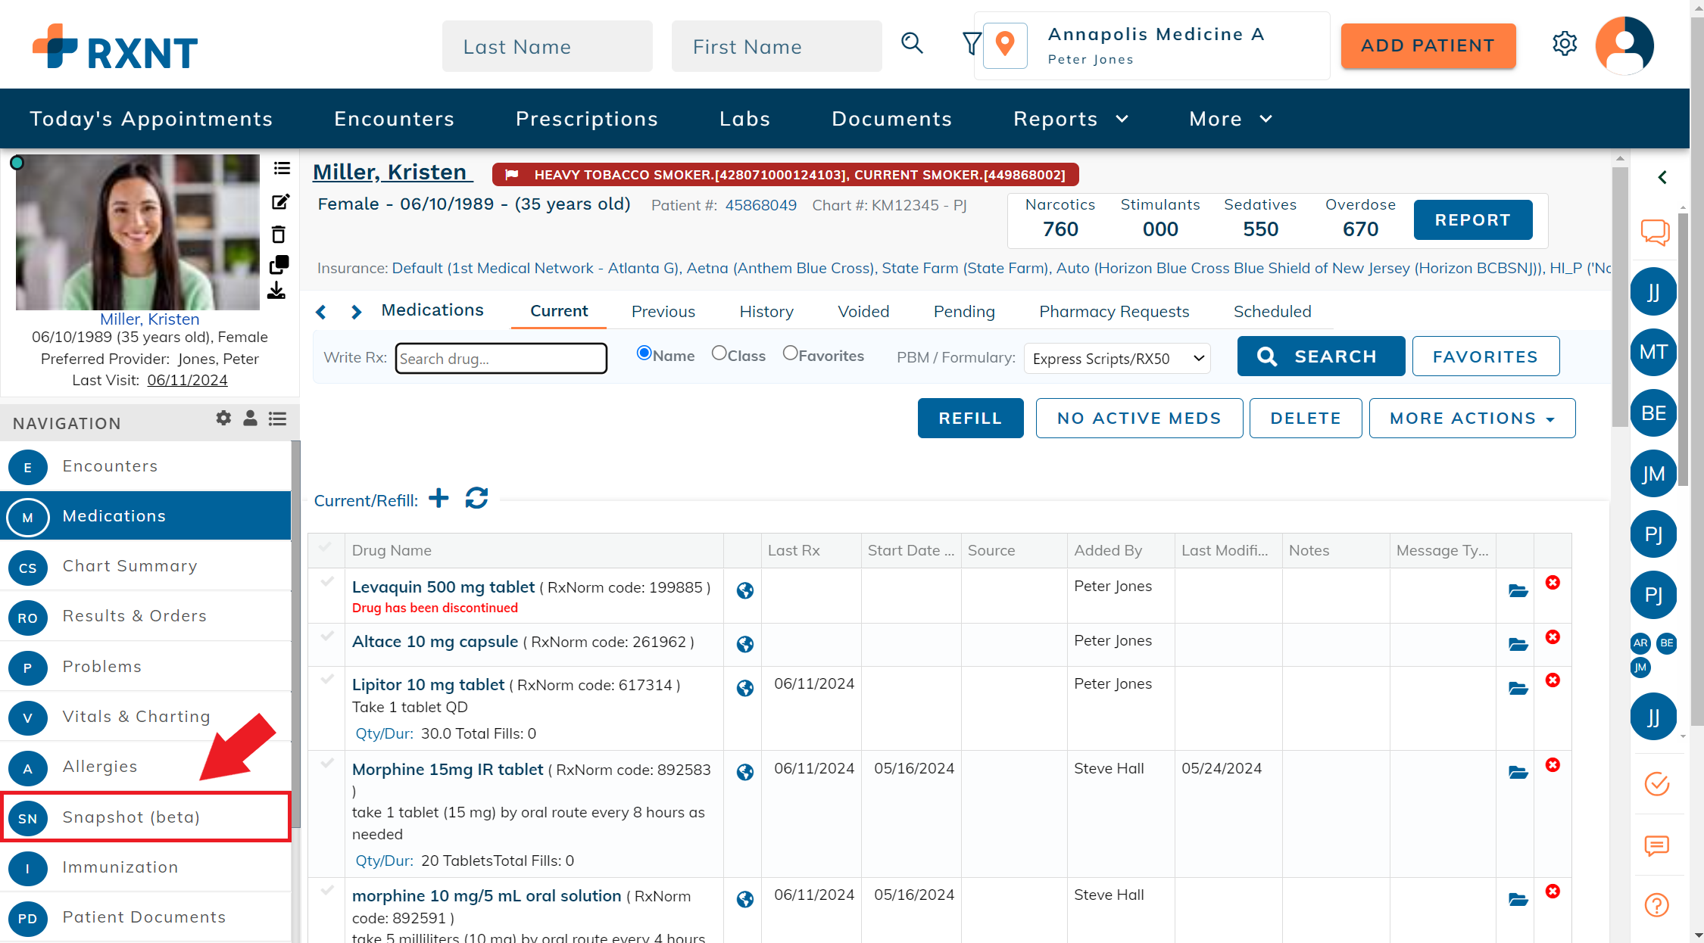Open Allergies in navigation list
Screen dimensions: 1704x943
[146, 767]
